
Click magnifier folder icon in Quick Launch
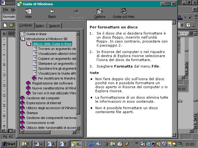[113, 144]
